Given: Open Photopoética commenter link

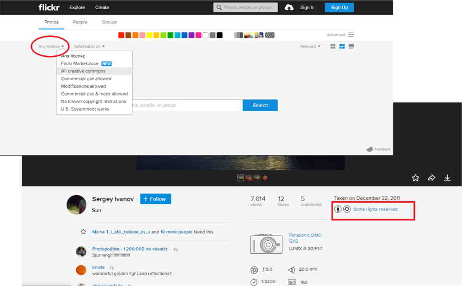Looking at the screenshot, I should 130,249.
